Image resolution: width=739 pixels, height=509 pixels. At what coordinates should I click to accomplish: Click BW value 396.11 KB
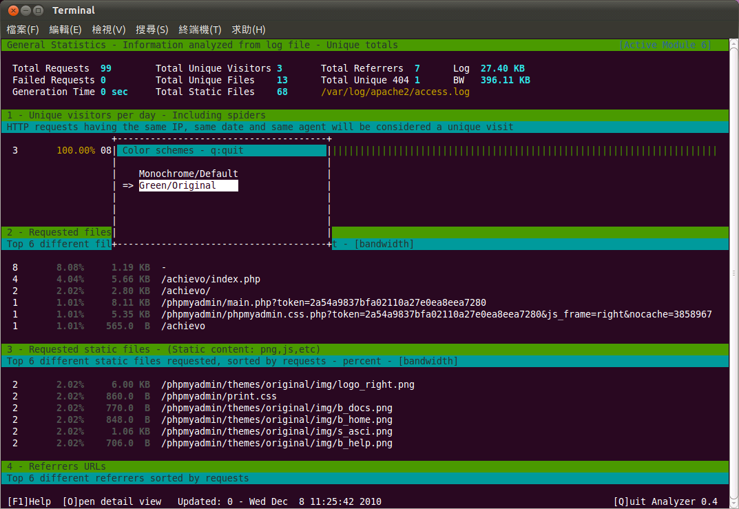(506, 80)
